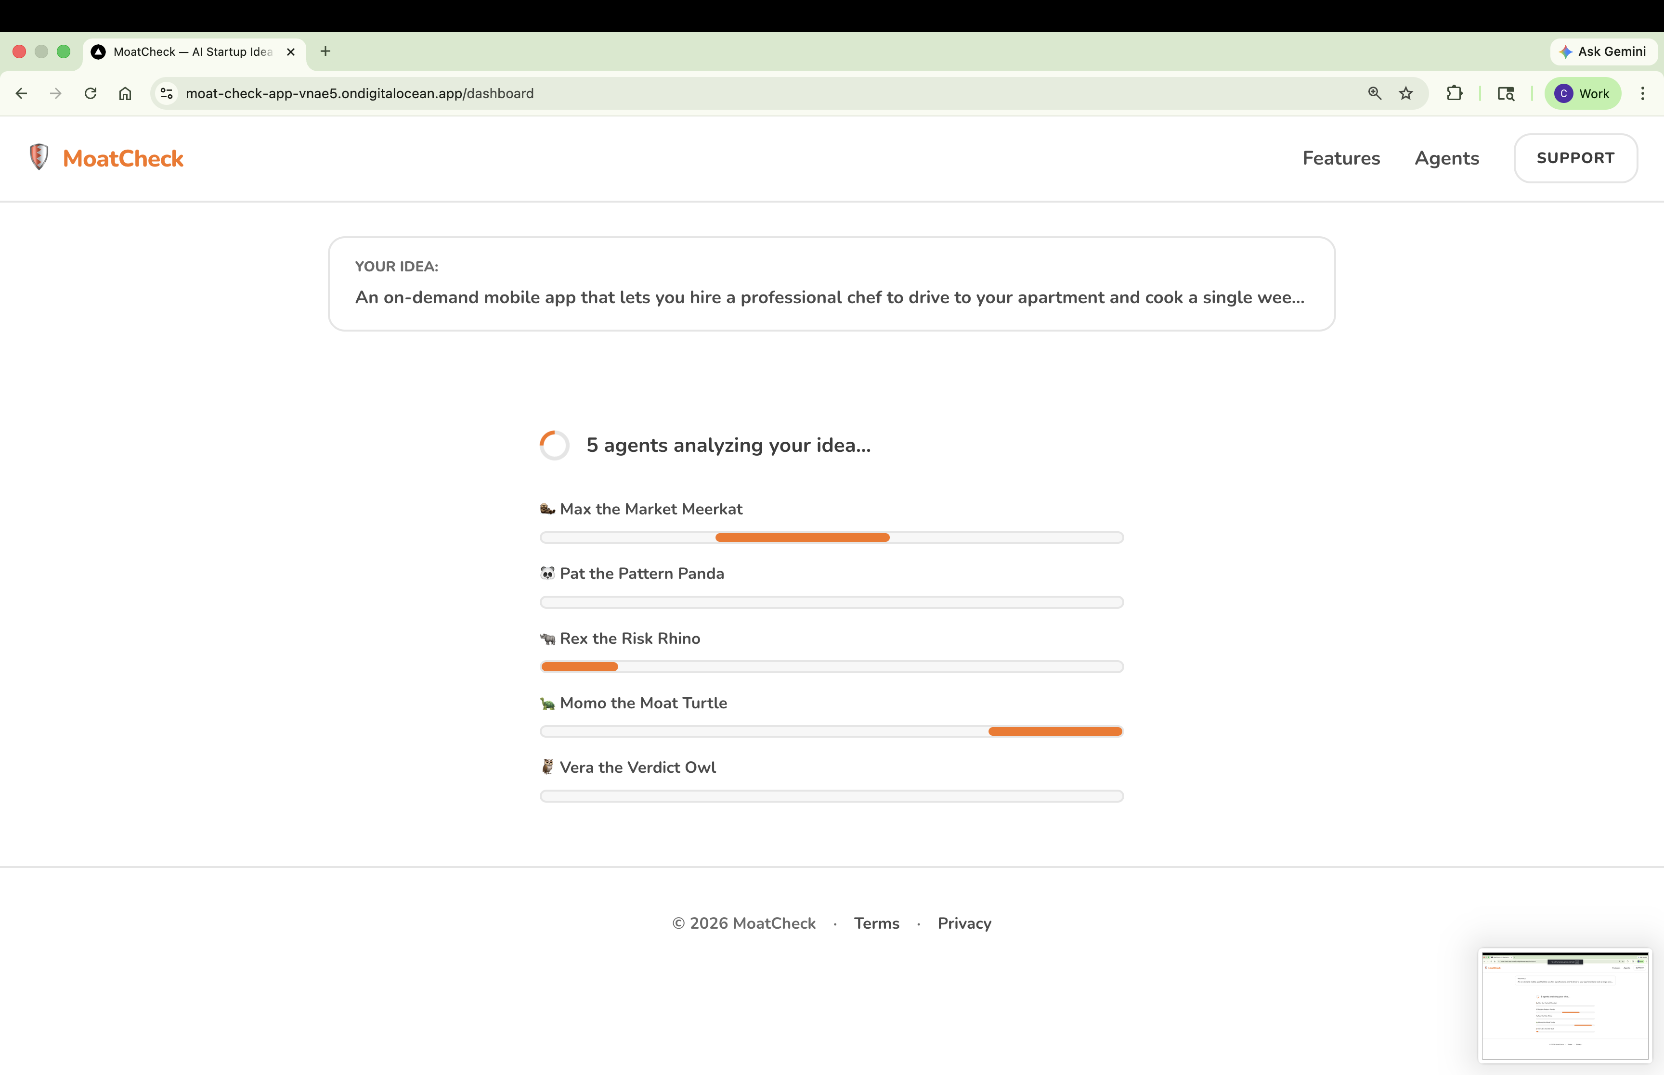Open Chrome three-dot menu
The width and height of the screenshot is (1664, 1075).
click(x=1642, y=93)
